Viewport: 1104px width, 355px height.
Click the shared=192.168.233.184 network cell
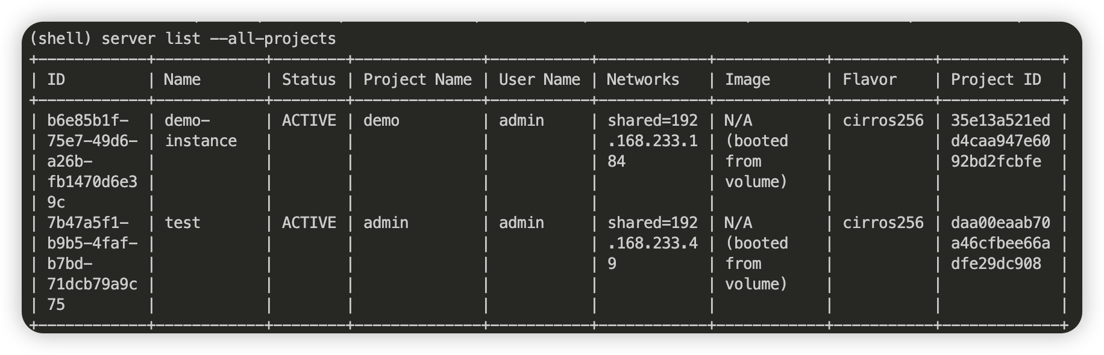(653, 141)
